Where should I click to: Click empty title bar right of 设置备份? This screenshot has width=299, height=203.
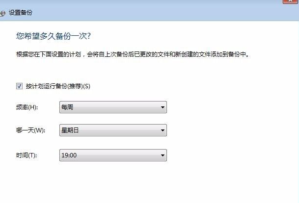click(147, 13)
